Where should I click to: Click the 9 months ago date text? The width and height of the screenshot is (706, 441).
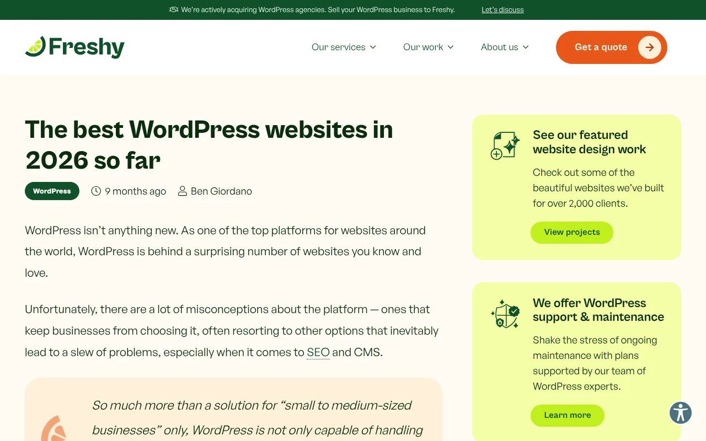(135, 191)
